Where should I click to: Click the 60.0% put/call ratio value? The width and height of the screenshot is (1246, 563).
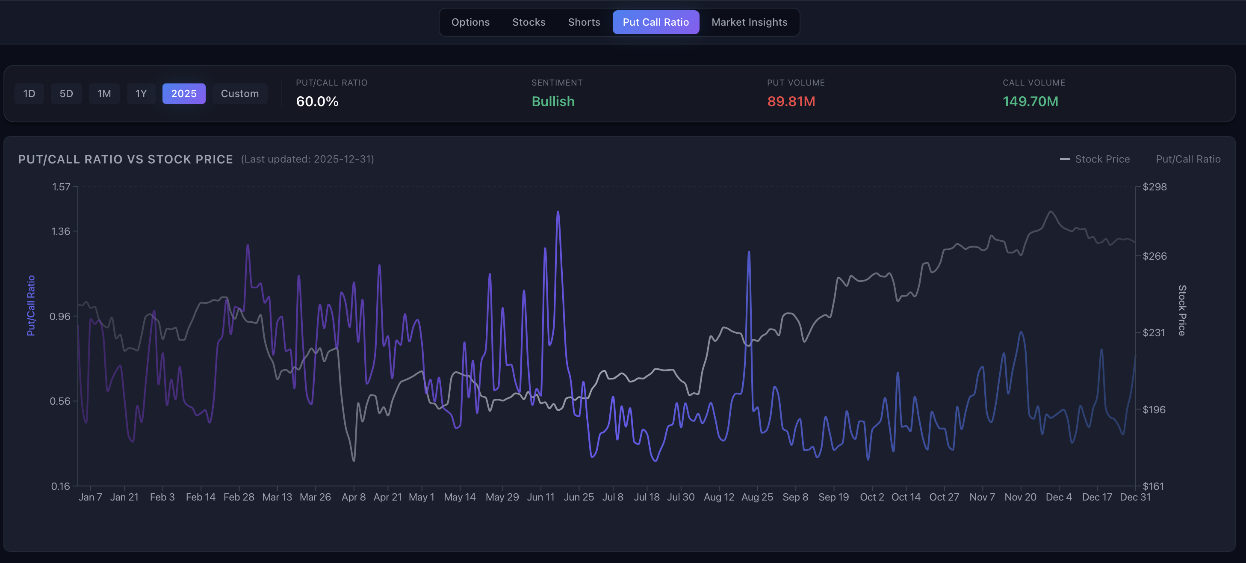pyautogui.click(x=317, y=102)
